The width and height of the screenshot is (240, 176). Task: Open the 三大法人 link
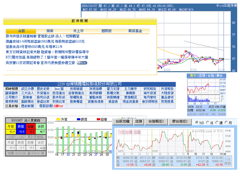[x=28, y=93]
